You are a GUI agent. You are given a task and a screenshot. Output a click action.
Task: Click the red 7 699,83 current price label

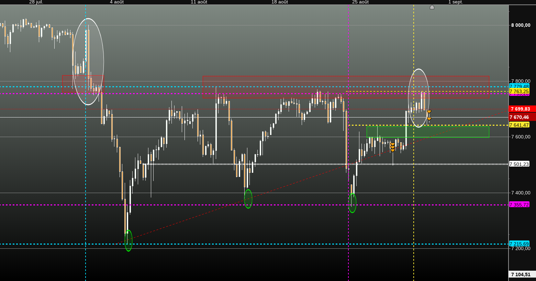pyautogui.click(x=522, y=109)
